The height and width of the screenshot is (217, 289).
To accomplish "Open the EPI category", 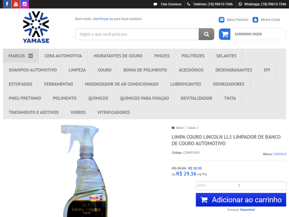I will pos(267,70).
